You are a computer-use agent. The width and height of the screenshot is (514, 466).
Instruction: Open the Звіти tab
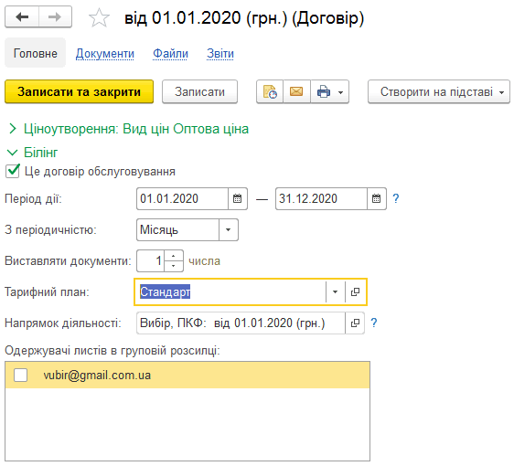pyautogui.click(x=220, y=53)
